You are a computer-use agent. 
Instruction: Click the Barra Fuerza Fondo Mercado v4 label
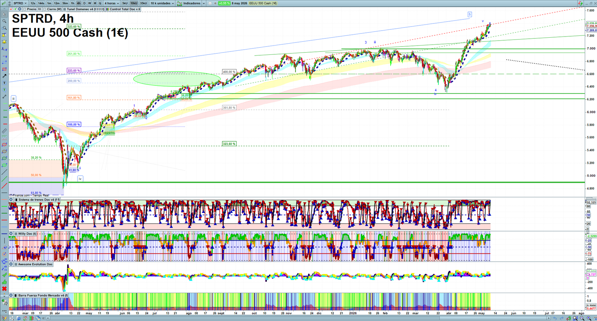click(x=43, y=295)
